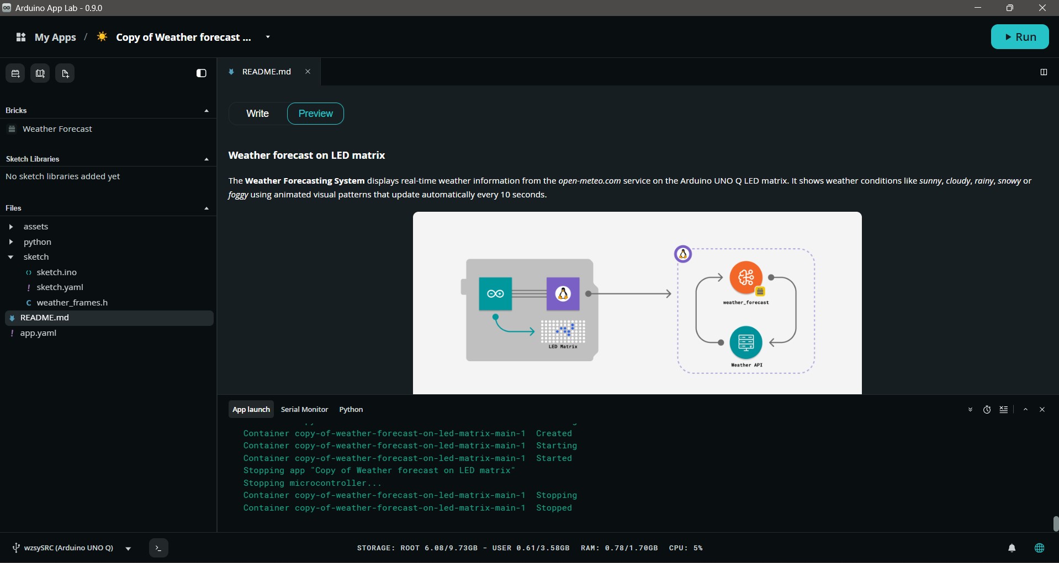Click the 'Stopping microcontroller...' log line
The height and width of the screenshot is (563, 1059).
[x=313, y=483]
